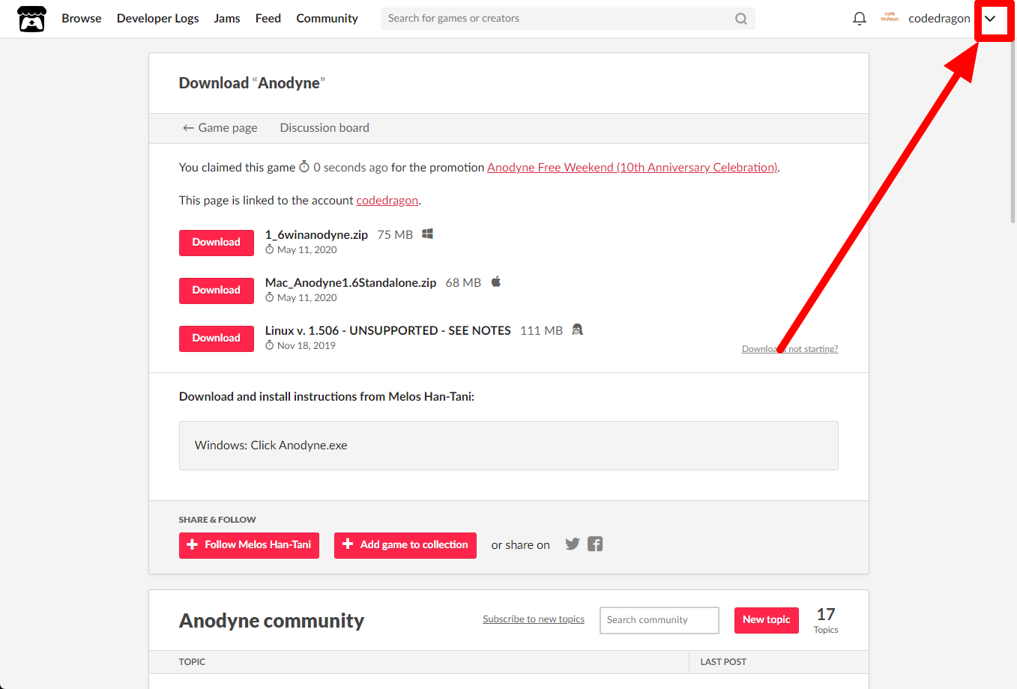This screenshot has width=1017, height=689.
Task: Click the 1_6winanodyne.zip filename
Action: click(316, 234)
